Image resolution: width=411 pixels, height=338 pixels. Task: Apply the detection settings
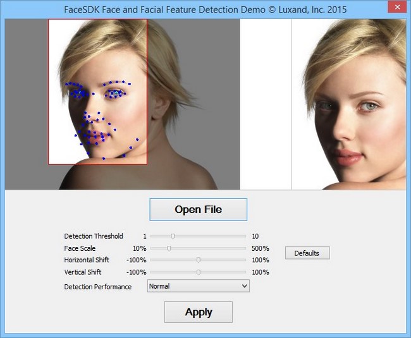point(199,312)
